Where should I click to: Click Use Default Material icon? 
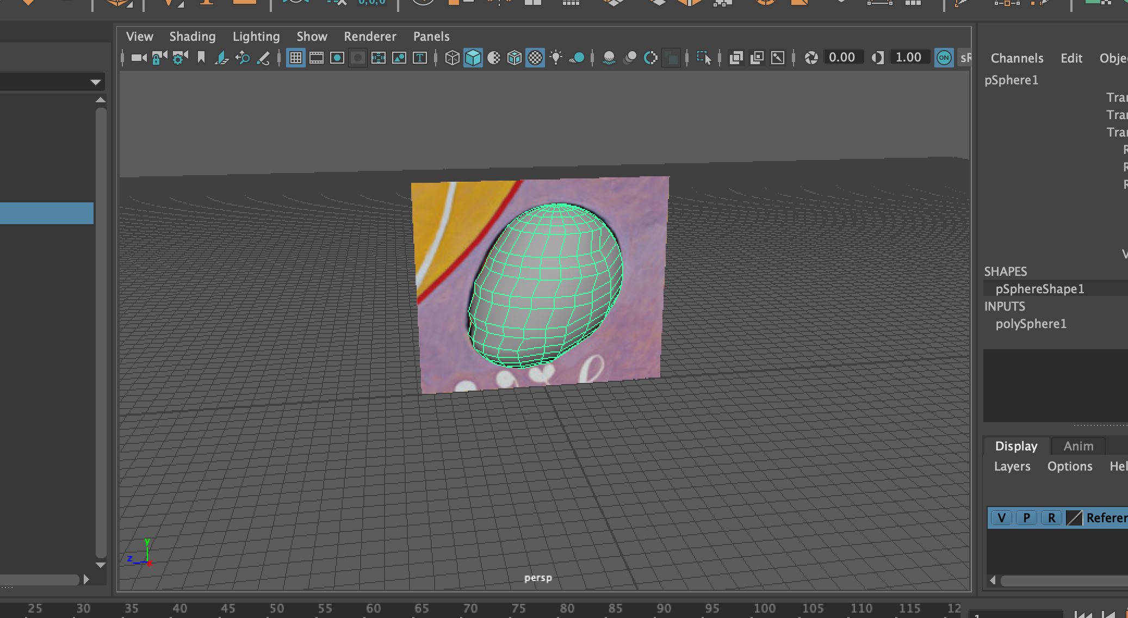coord(494,58)
